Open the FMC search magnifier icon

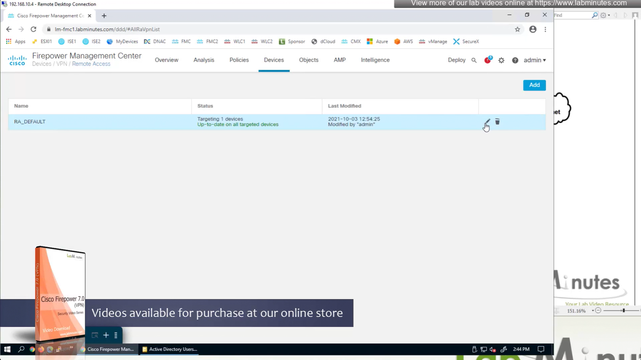coord(474,60)
